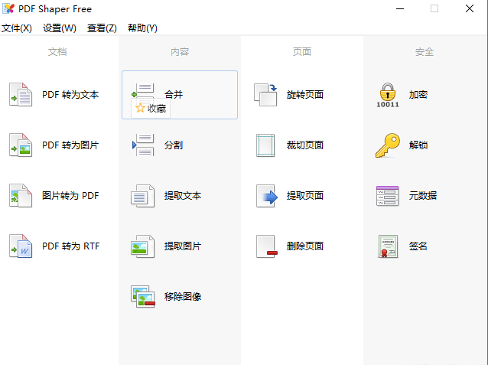
Task: Select the 删除页面 label
Action: click(305, 246)
